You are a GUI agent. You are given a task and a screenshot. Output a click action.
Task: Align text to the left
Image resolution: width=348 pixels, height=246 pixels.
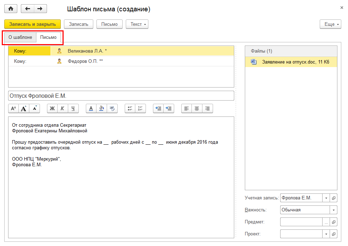tap(187, 108)
